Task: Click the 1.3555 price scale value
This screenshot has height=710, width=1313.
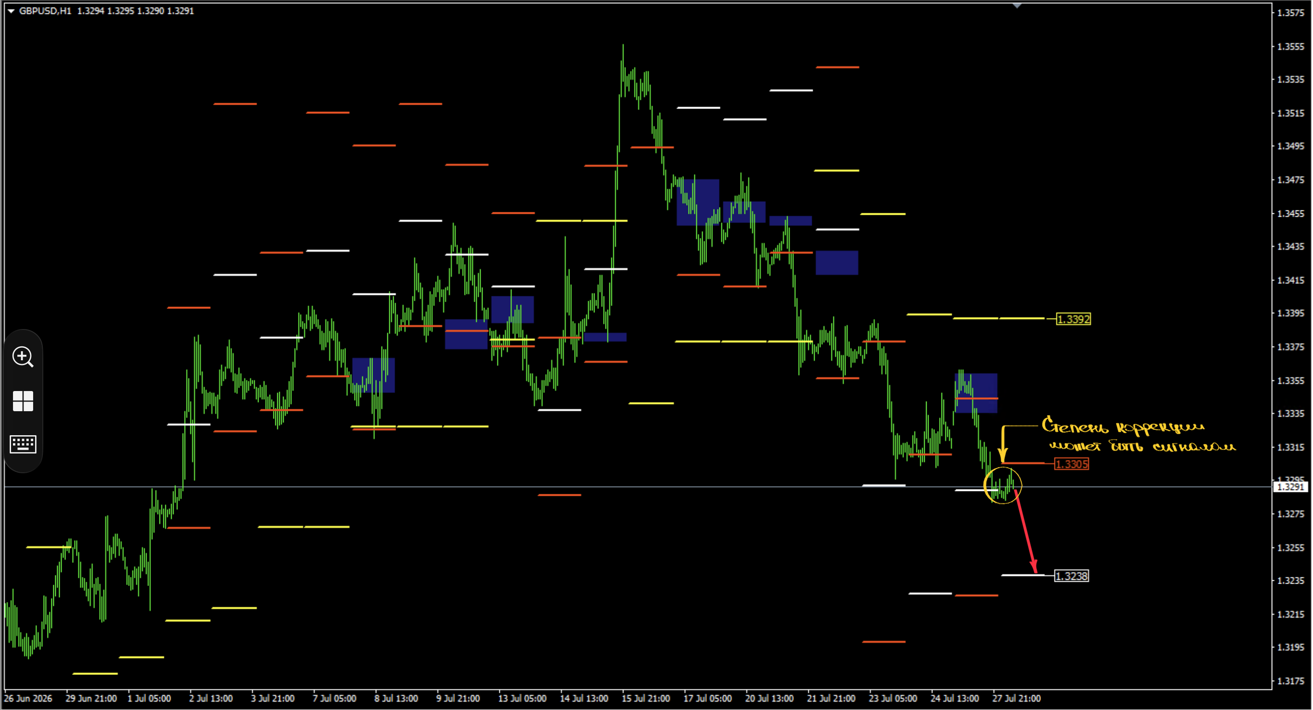Action: pyautogui.click(x=1290, y=46)
